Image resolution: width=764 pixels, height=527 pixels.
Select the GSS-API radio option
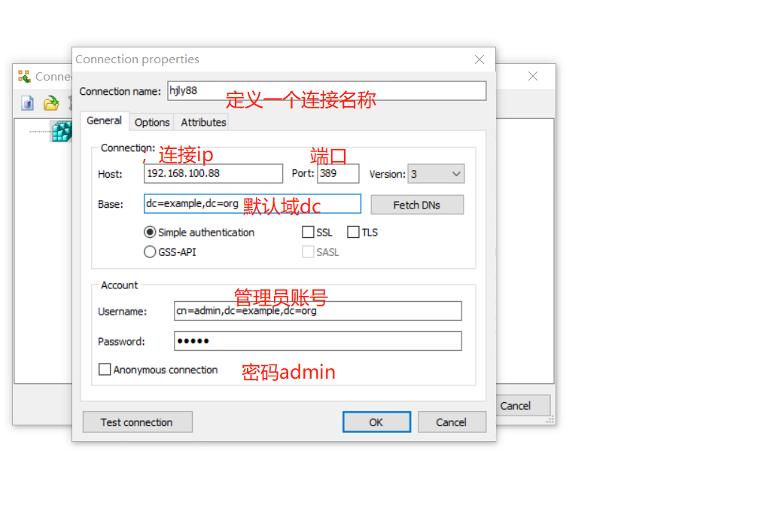150,252
